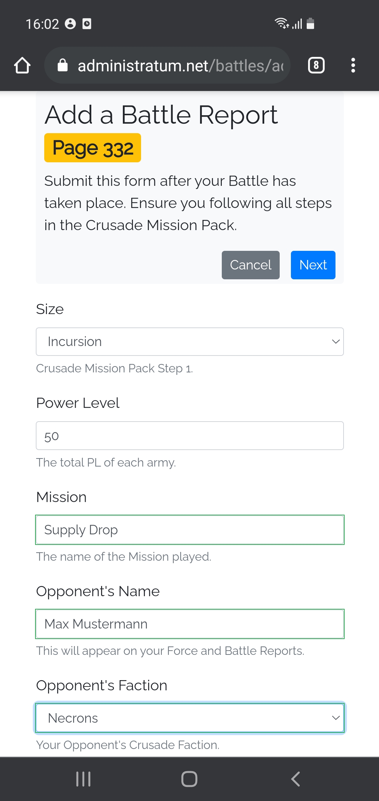Viewport: 379px width, 801px height.
Task: Tap the padlock site security icon
Action: (x=62, y=65)
